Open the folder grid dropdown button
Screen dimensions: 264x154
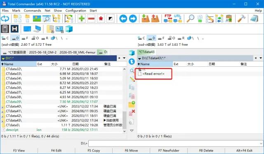point(50,29)
